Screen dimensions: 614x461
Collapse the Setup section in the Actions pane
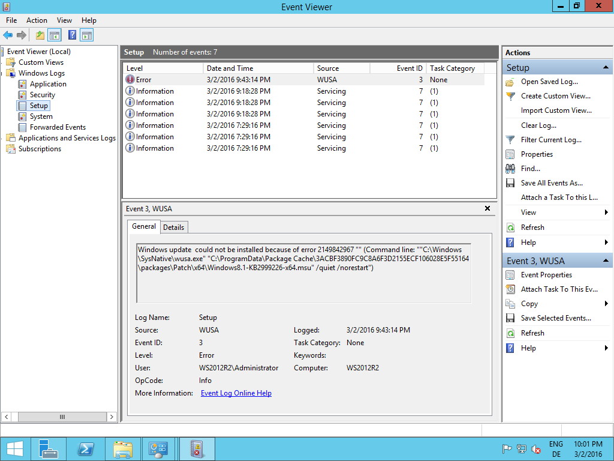tap(606, 68)
